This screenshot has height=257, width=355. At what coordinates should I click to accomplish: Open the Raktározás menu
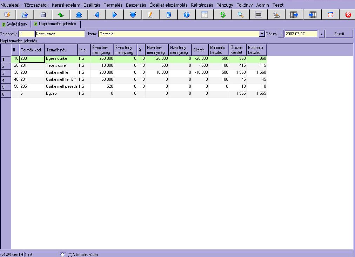202,5
